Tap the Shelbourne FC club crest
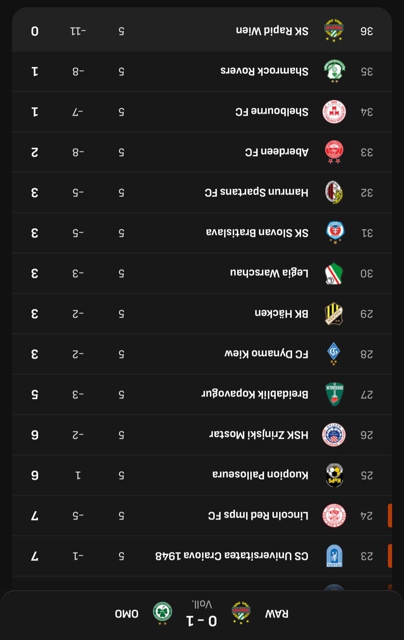The height and width of the screenshot is (640, 404). tap(334, 112)
